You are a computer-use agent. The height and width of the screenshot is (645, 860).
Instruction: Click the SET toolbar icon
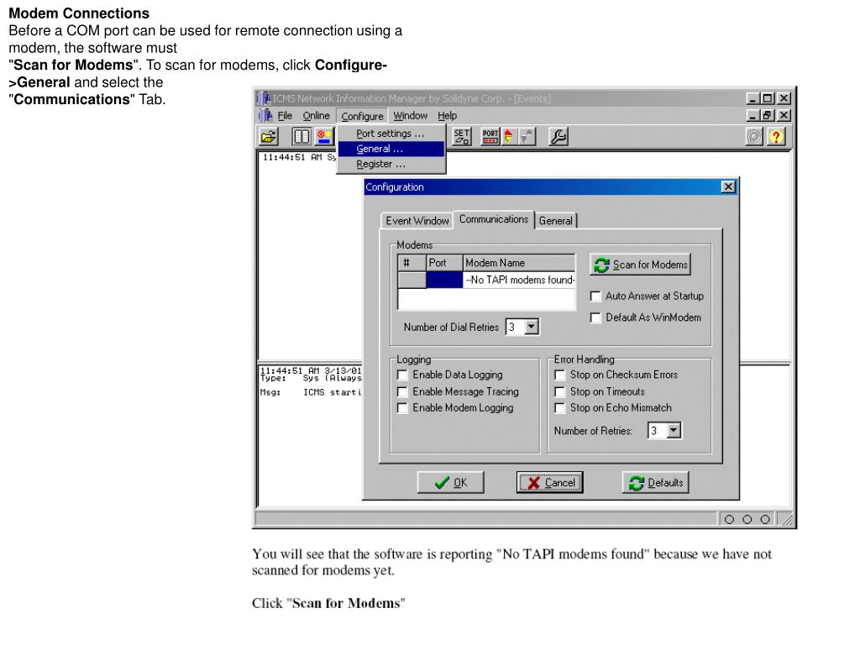462,137
